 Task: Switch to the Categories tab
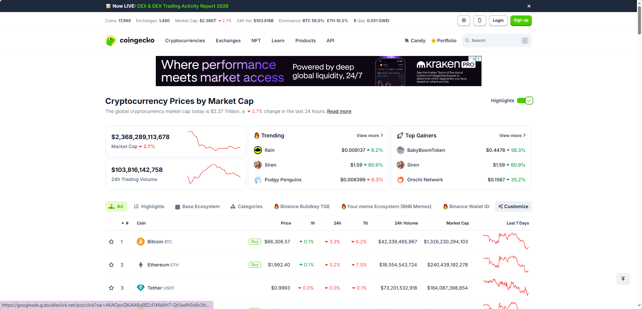(246, 206)
